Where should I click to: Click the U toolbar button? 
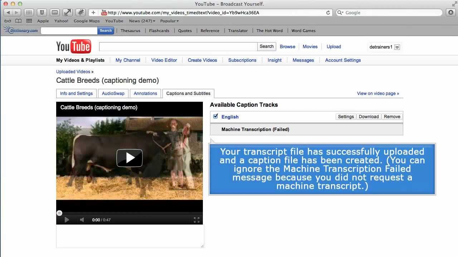click(x=42, y=12)
